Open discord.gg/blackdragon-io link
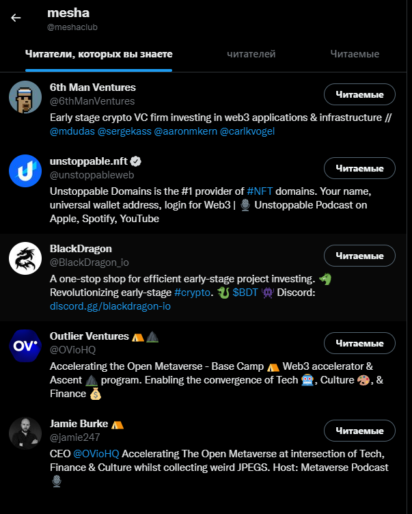 coord(110,306)
